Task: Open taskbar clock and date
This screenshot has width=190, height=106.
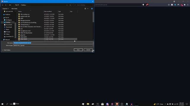Action: 181,104
